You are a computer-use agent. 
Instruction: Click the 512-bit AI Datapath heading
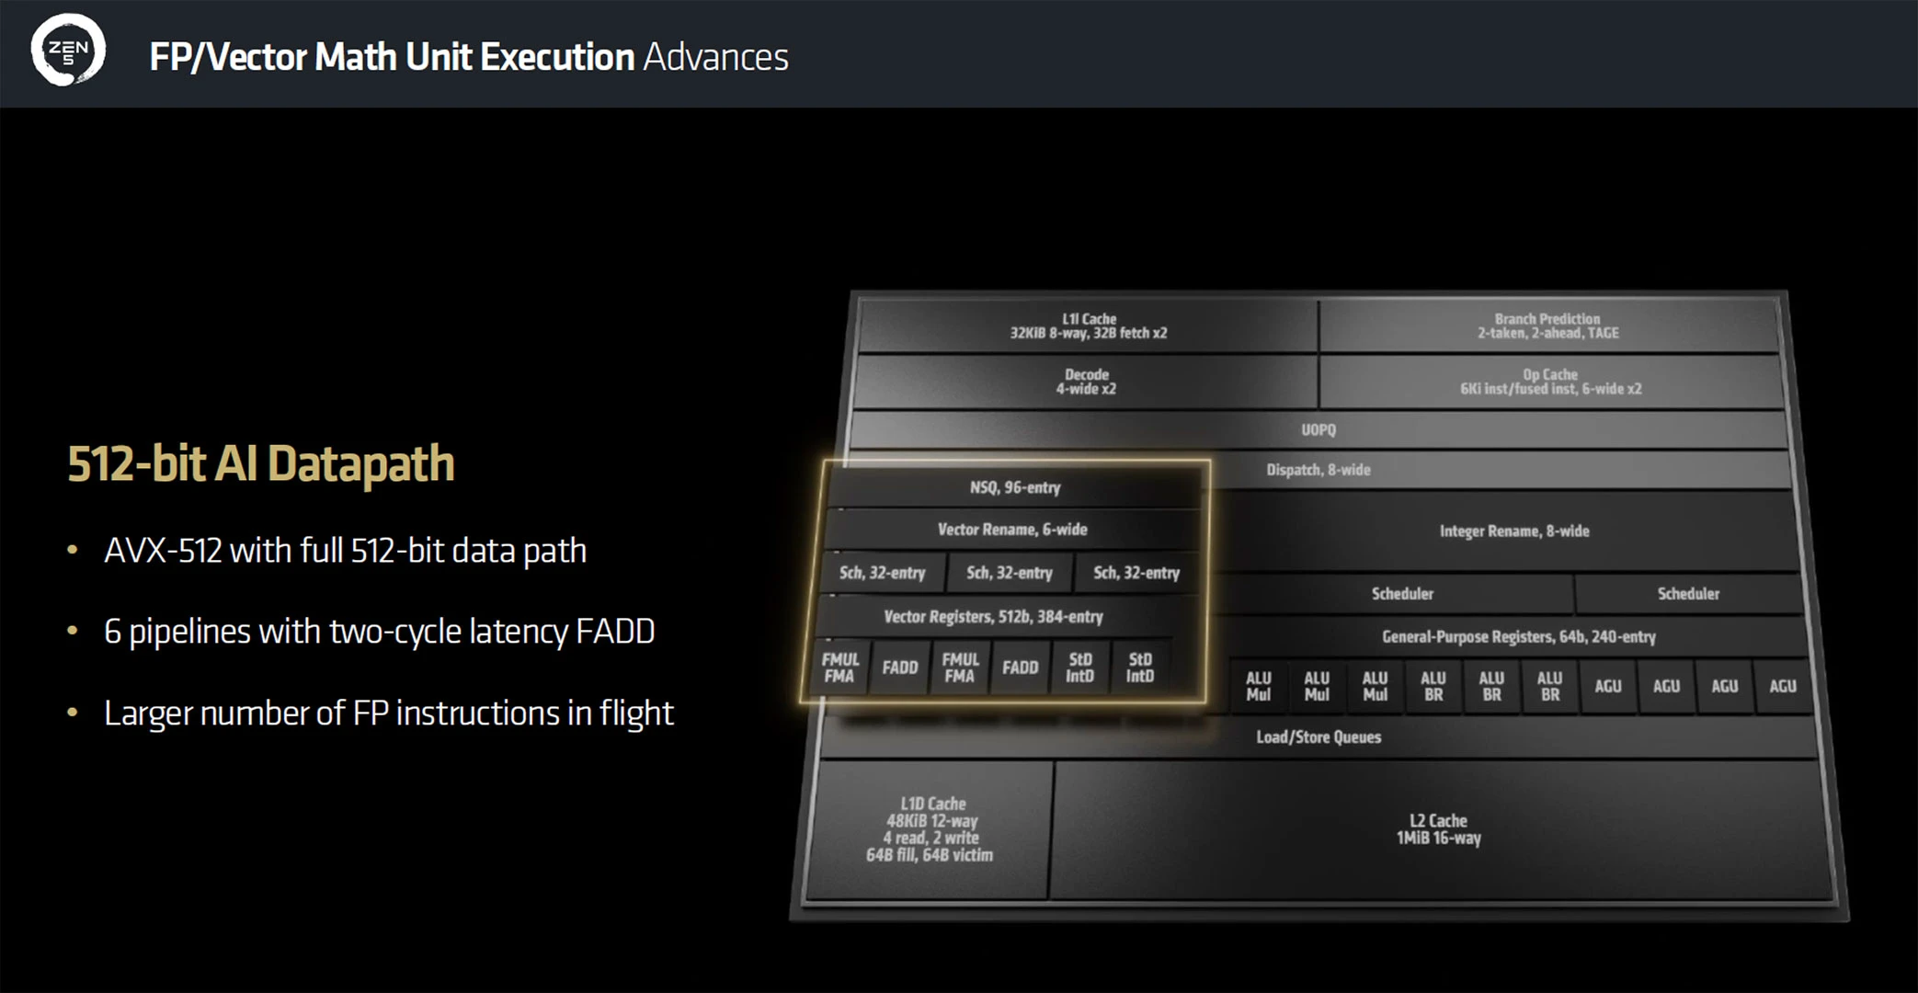coord(261,463)
